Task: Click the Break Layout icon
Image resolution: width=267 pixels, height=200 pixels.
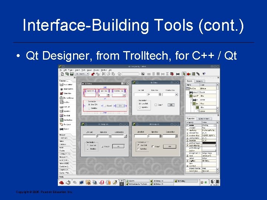Action: (x=172, y=74)
